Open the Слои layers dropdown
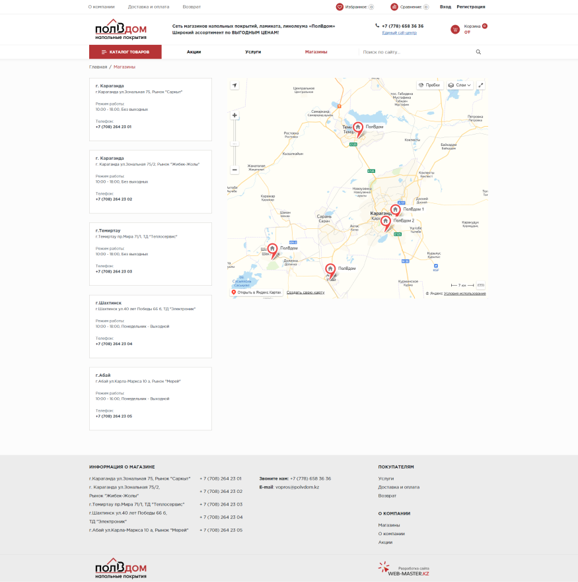Screen dimensions: 578x582 point(460,85)
